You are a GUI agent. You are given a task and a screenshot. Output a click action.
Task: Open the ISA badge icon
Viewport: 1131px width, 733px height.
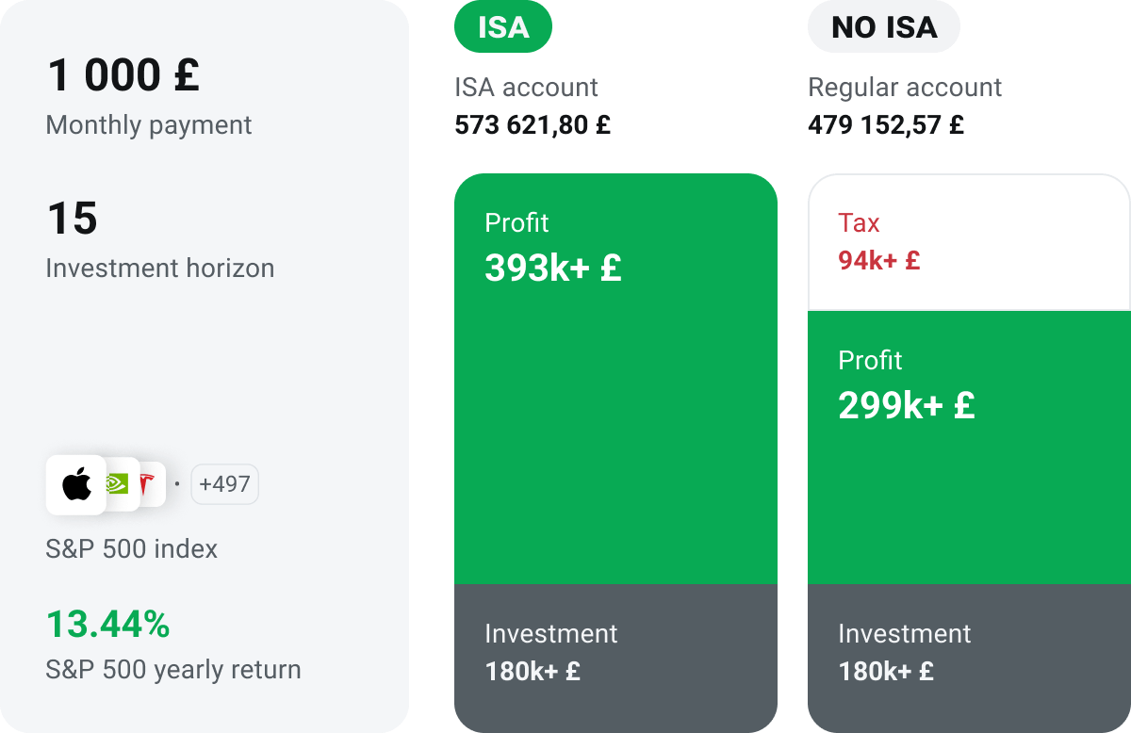coord(502,27)
